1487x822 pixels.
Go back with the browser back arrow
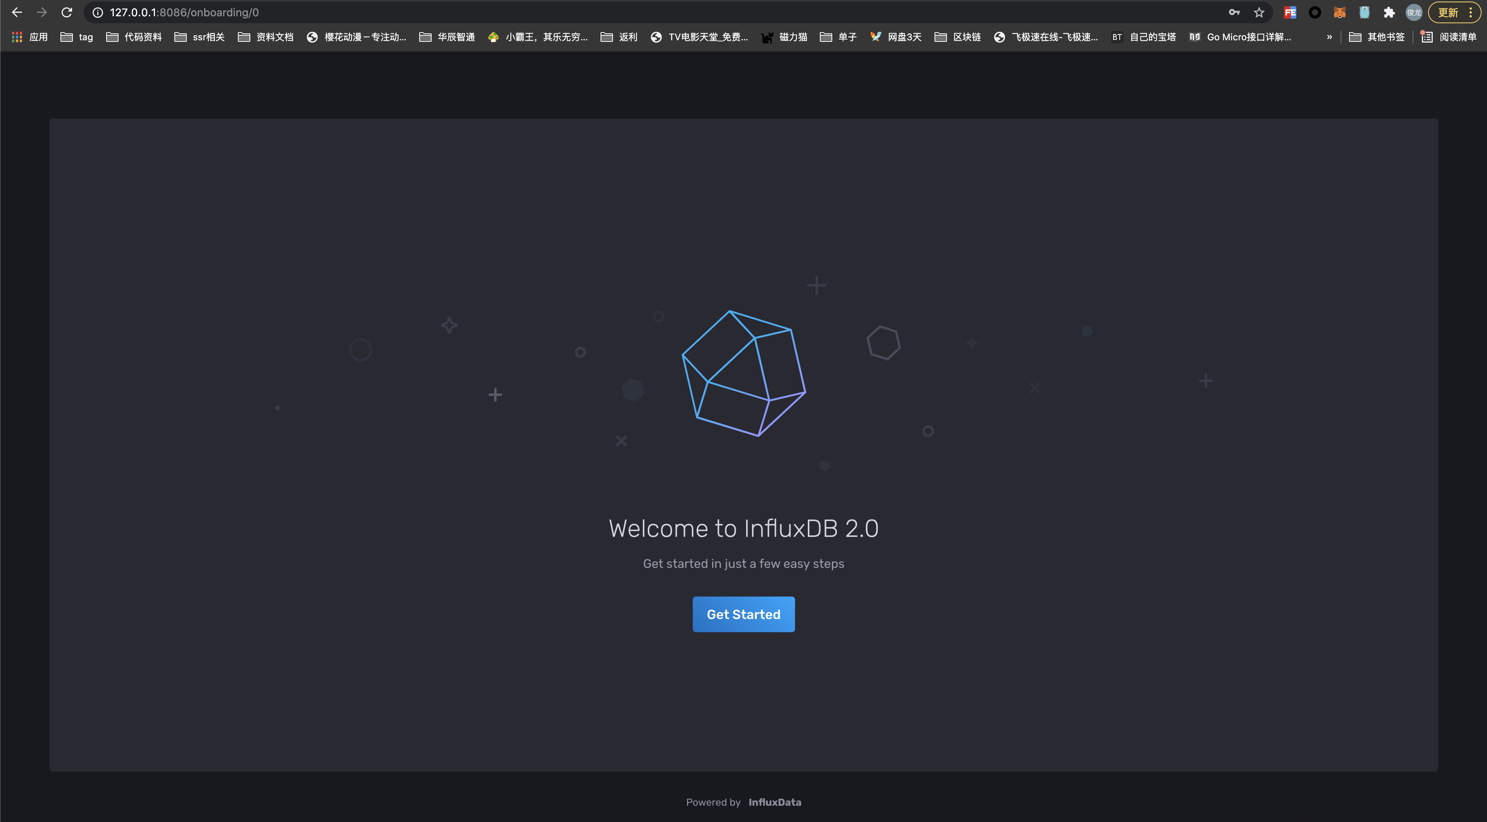point(17,12)
